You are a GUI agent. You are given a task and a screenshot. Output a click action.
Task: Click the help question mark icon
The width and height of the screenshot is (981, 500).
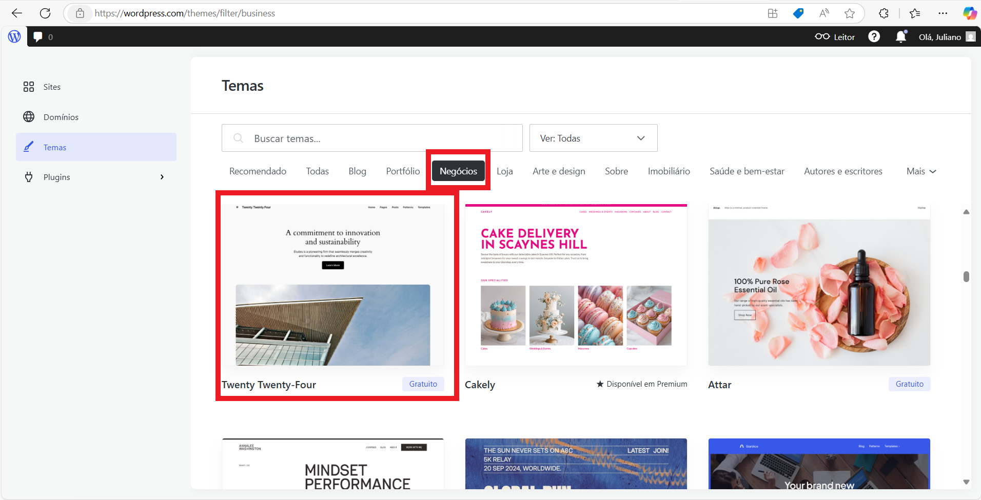click(x=874, y=36)
